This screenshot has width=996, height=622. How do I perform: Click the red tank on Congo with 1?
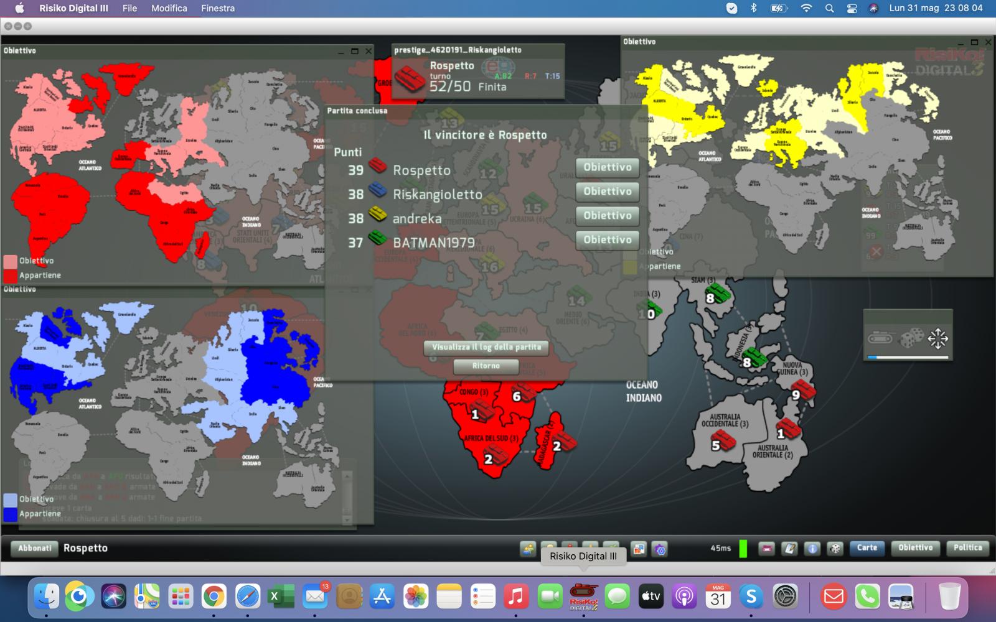[482, 411]
